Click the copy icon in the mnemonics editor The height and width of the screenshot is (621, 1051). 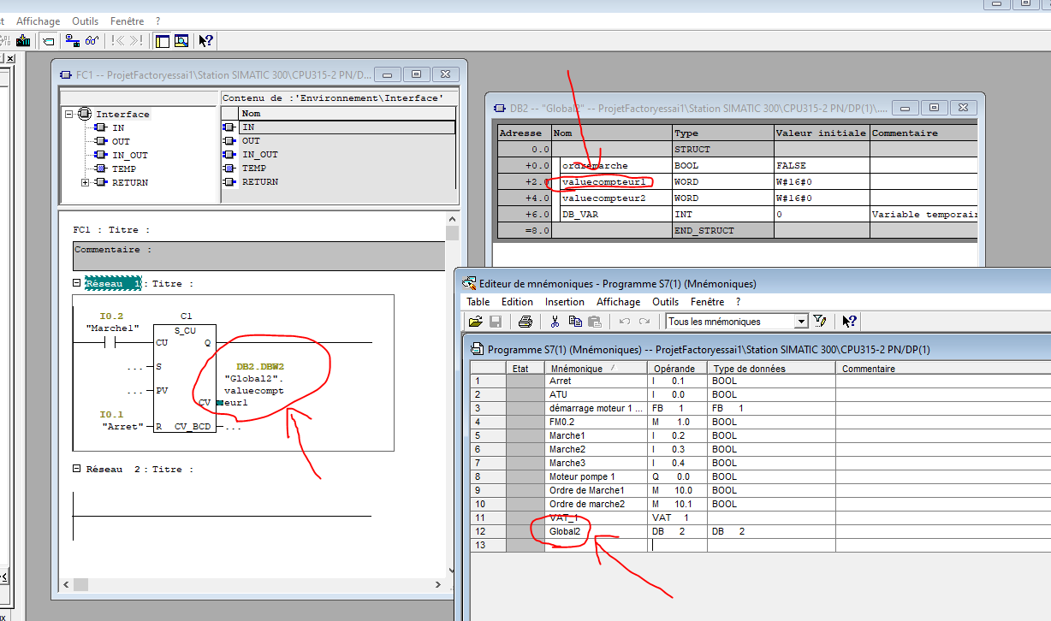pyautogui.click(x=575, y=322)
